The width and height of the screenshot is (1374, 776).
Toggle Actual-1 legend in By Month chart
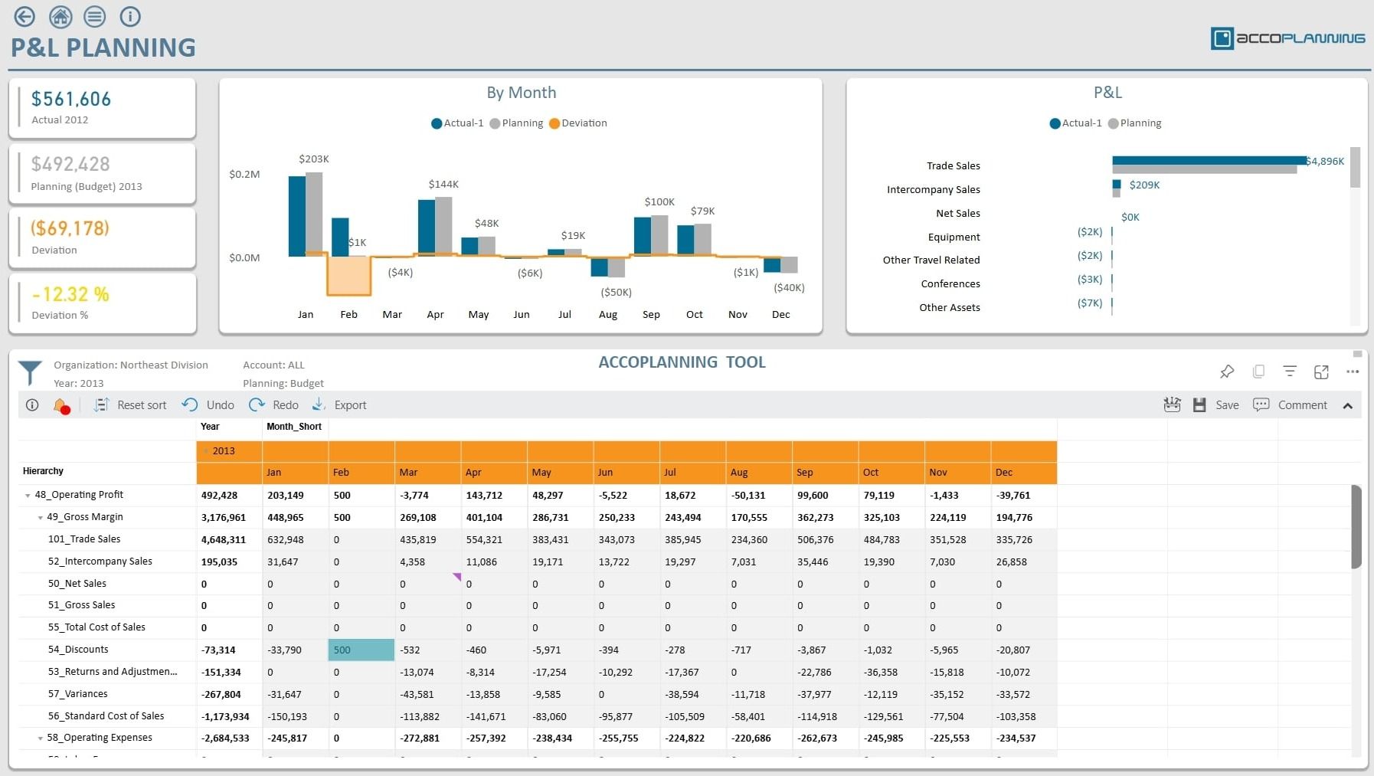click(457, 123)
